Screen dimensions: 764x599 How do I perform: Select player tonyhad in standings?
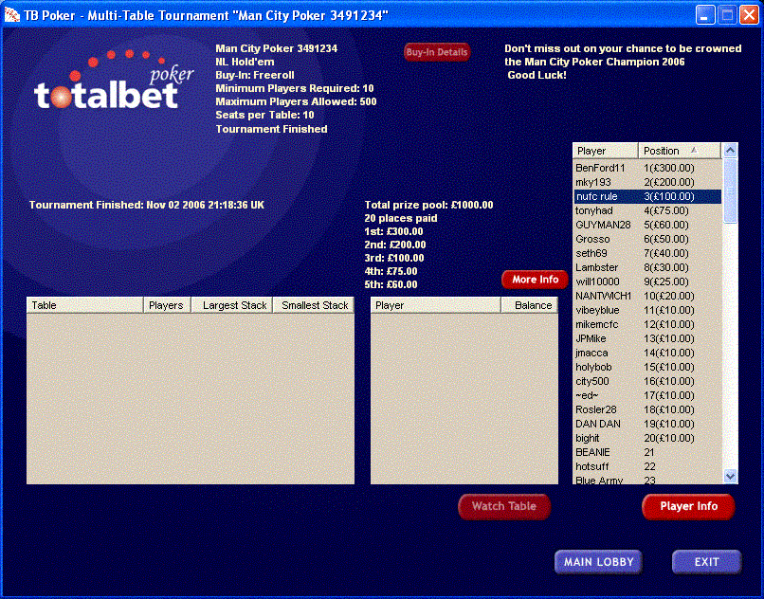pos(594,210)
